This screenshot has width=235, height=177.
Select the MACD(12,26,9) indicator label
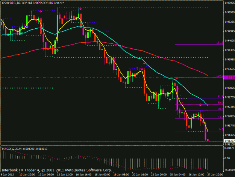click(12, 149)
